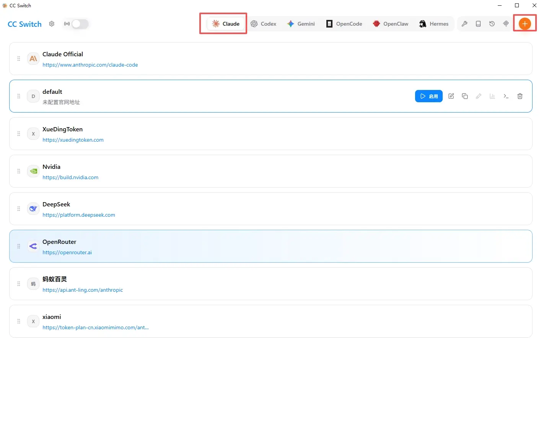Open the build.nvidia.com link
This screenshot has width=541, height=438.
click(x=70, y=178)
